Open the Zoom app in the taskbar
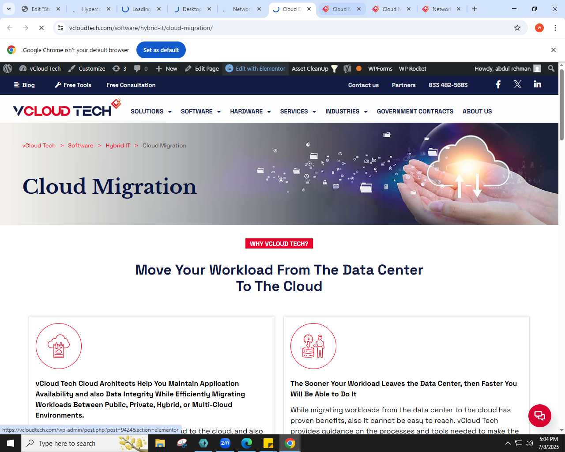The height and width of the screenshot is (452, 565). click(x=225, y=443)
